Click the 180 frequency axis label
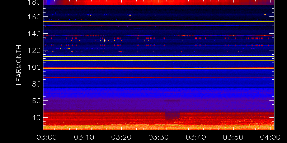 [34, 2]
